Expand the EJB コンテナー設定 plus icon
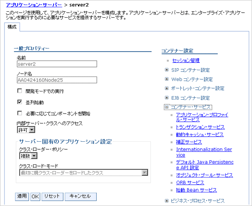Image resolution: width=252 pixels, height=206 pixels. [x=167, y=98]
